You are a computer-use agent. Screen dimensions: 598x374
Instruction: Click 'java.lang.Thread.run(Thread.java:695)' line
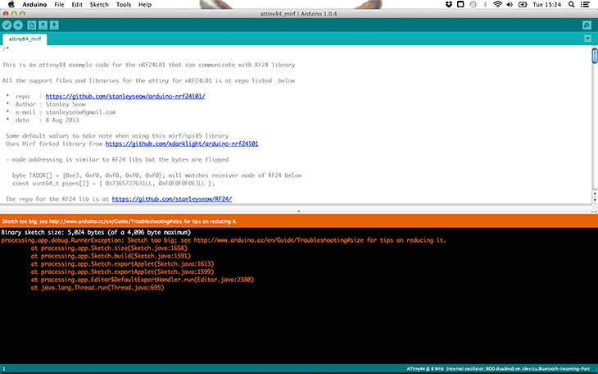97,288
